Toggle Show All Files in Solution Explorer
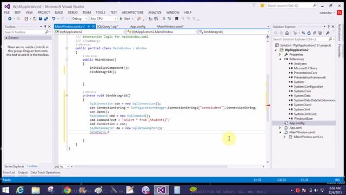Viewport: 346px width, 195px height. pos(320,33)
